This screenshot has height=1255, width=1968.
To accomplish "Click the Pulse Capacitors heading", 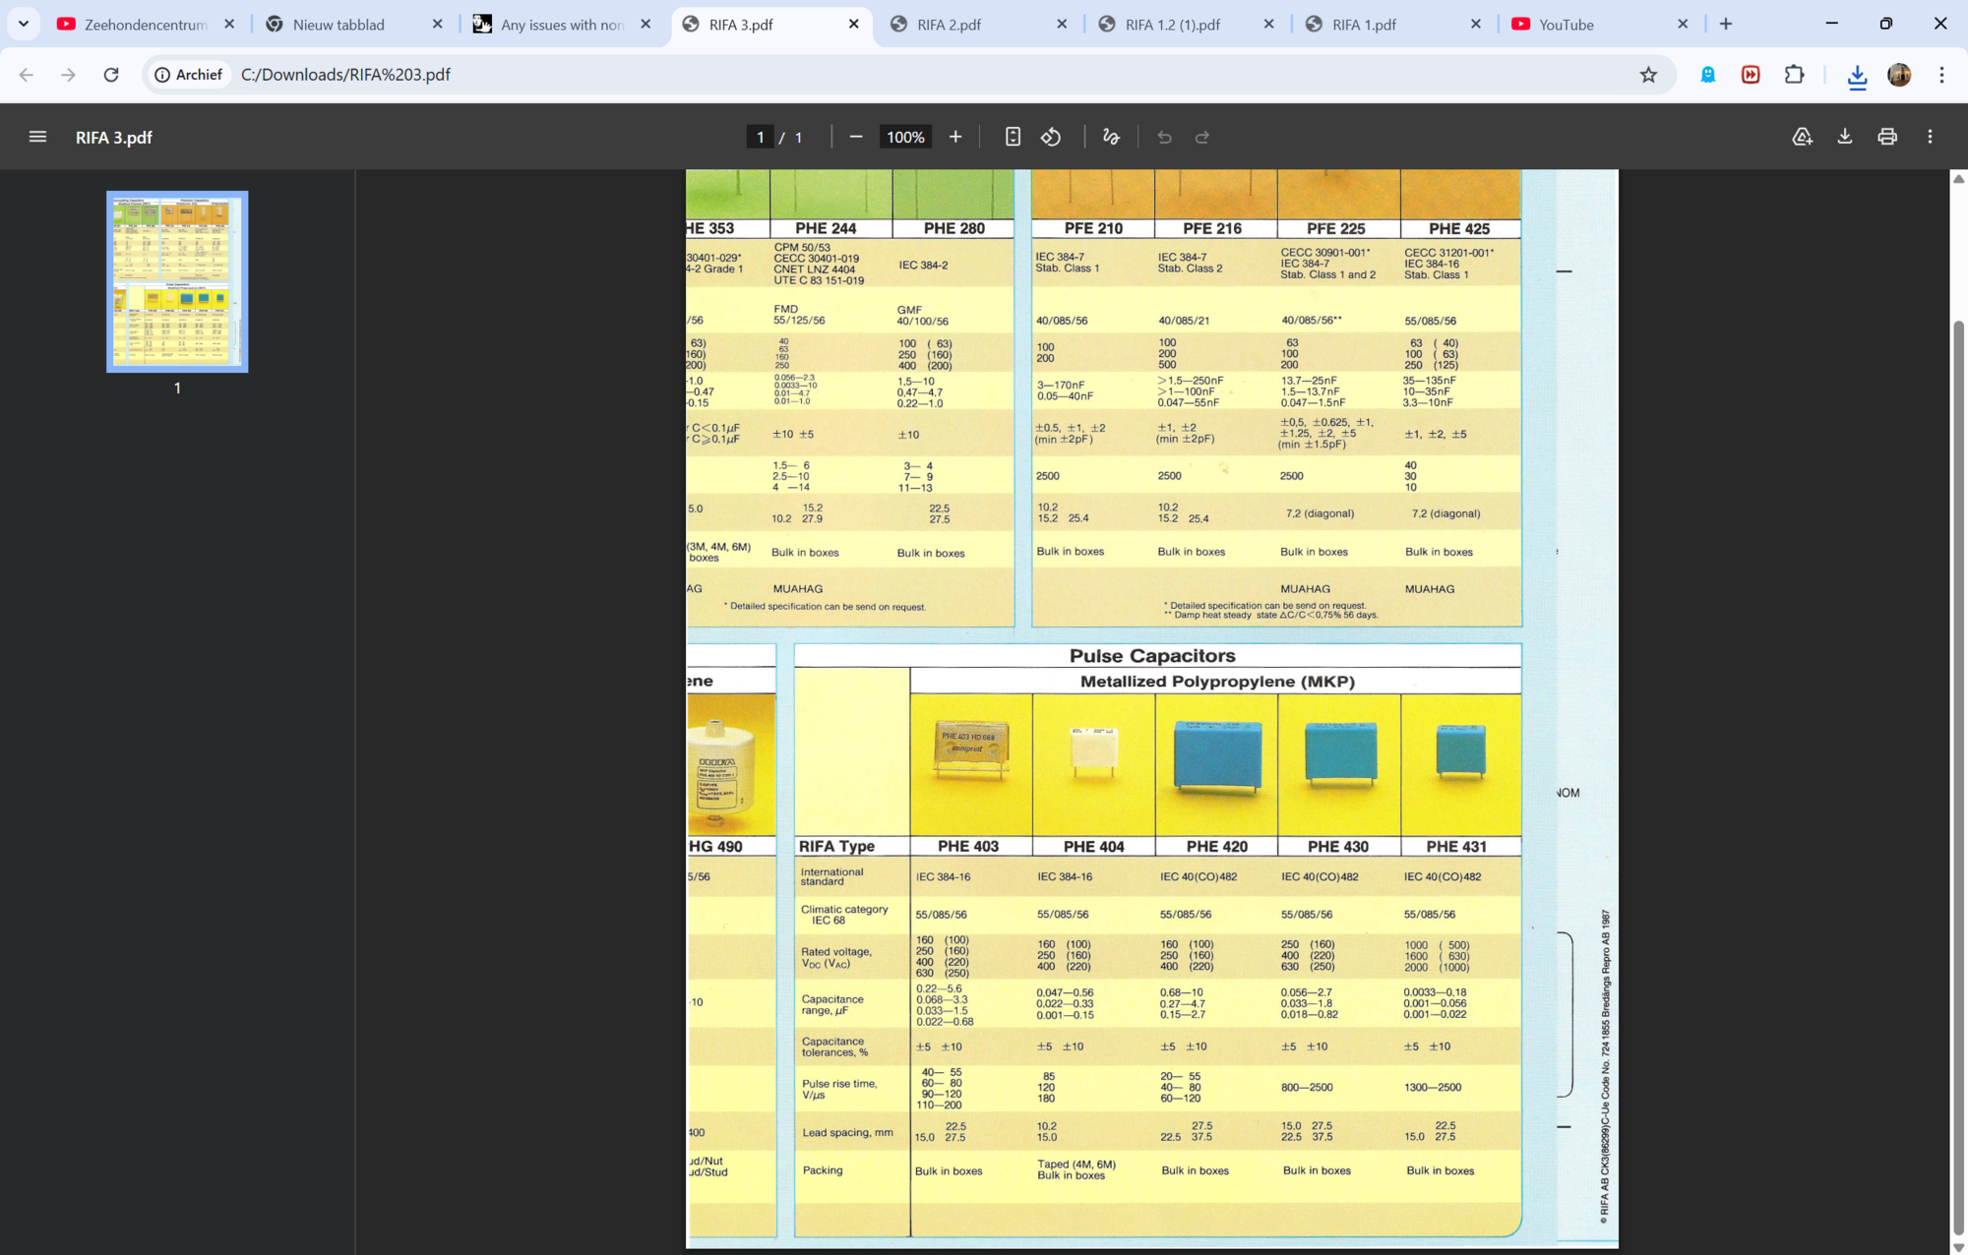I will (x=1152, y=656).
